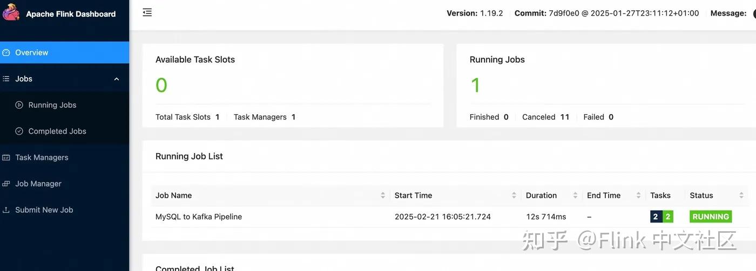The image size is (756, 271).
Task: Click the sidebar collapse menu icon
Action: click(x=147, y=12)
